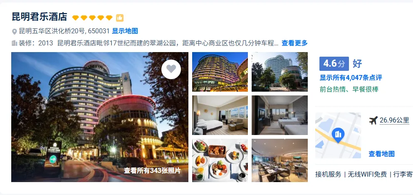Click the blue hotel marker on the map
This screenshot has height=195, width=413.
(338, 135)
